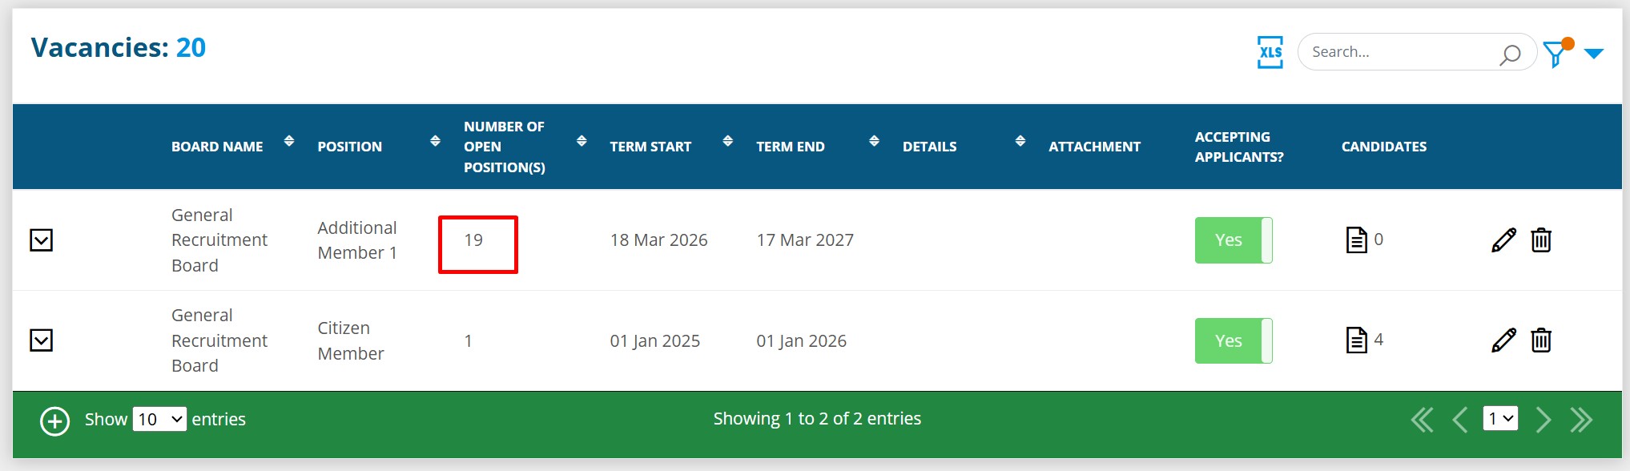This screenshot has width=1630, height=471.
Task: Add a new vacancy with plus icon
Action: point(55,421)
